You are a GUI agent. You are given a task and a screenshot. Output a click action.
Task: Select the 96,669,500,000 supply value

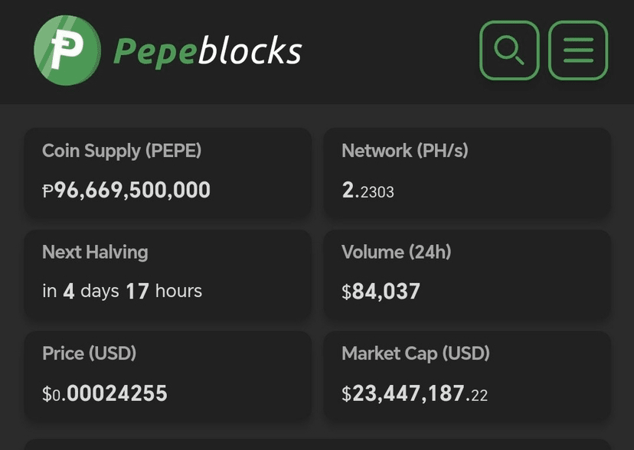coord(132,190)
